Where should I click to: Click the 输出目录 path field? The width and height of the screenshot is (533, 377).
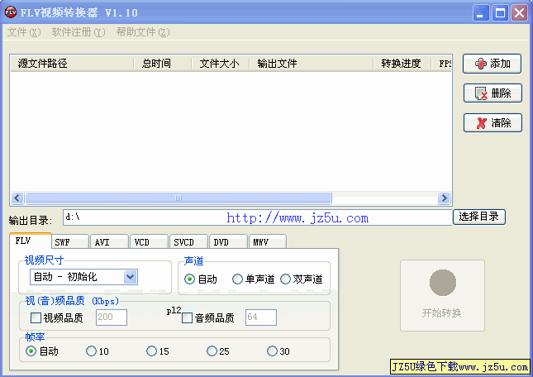(x=258, y=217)
